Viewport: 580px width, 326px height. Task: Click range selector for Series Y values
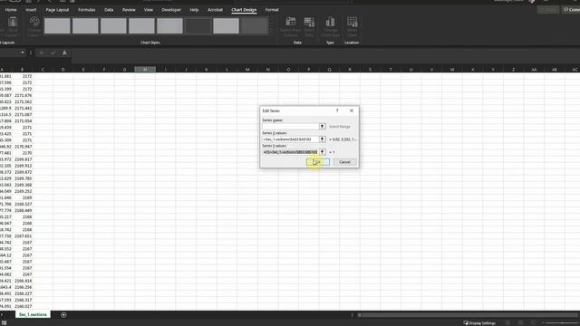click(x=323, y=152)
